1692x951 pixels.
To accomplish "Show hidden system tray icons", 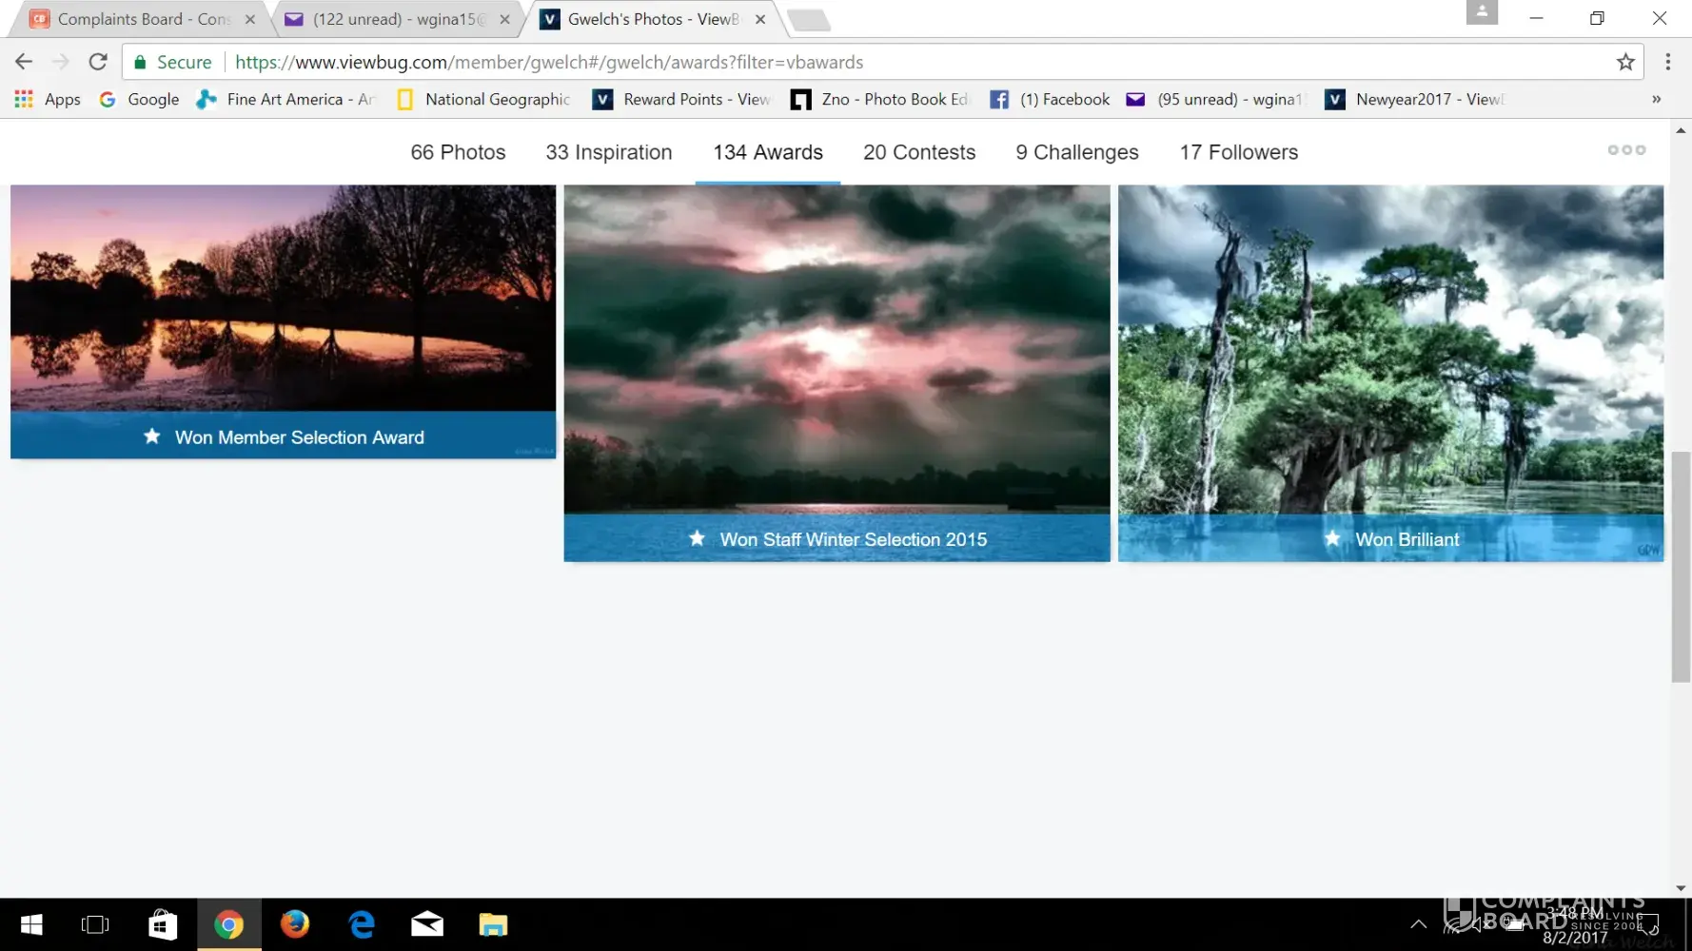I will [1418, 923].
